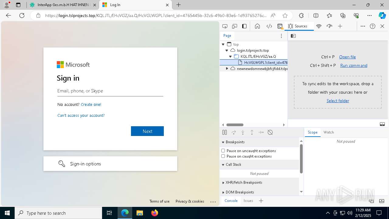Screen dimensions: 389x219
Task: Open Copilot icon in Edge toolbar
Action: click(382, 16)
